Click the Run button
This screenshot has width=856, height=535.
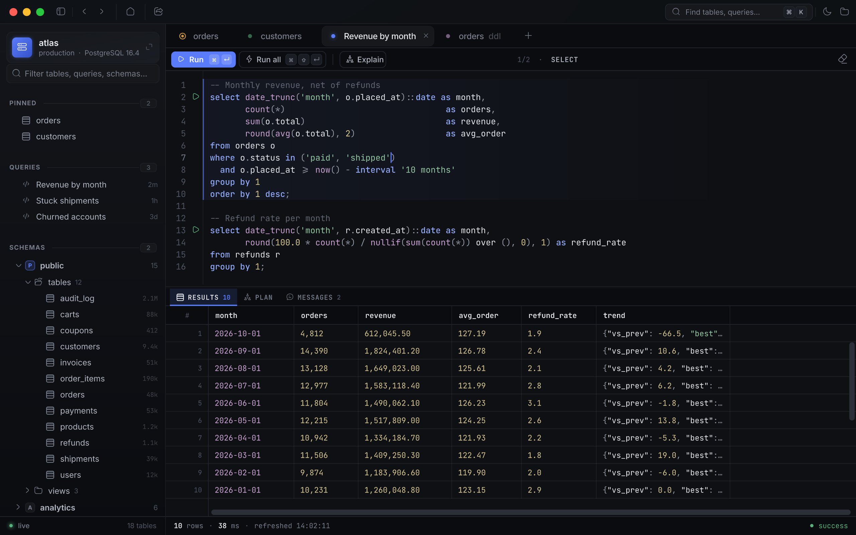(203, 60)
